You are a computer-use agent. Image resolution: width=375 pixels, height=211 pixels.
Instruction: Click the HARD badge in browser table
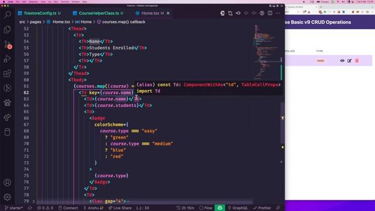(321, 61)
